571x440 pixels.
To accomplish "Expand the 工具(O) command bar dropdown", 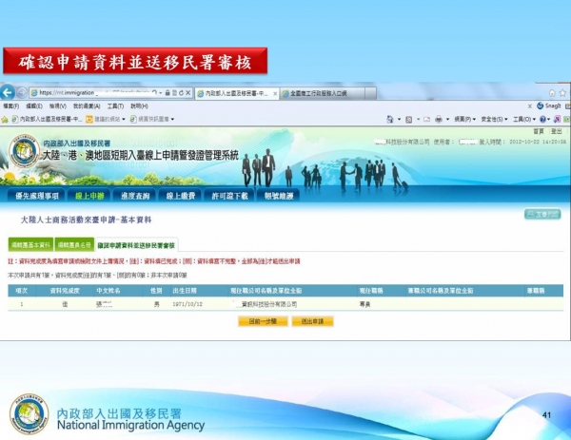I will [x=524, y=119].
